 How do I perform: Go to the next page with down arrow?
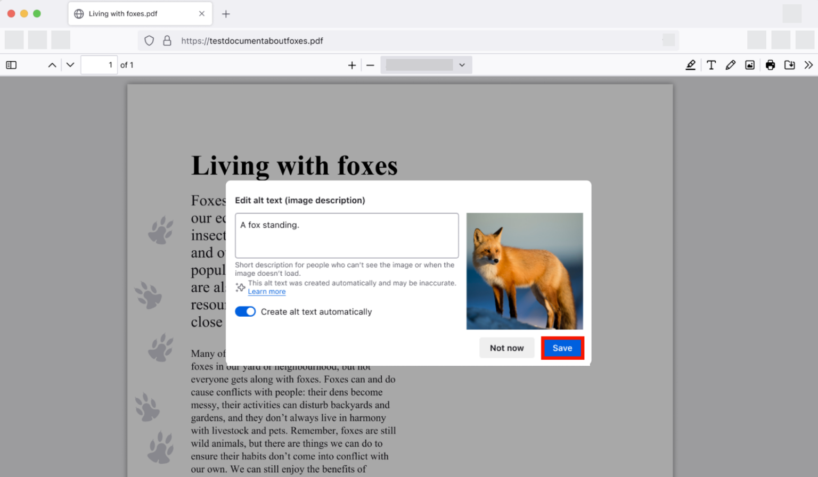pyautogui.click(x=70, y=64)
